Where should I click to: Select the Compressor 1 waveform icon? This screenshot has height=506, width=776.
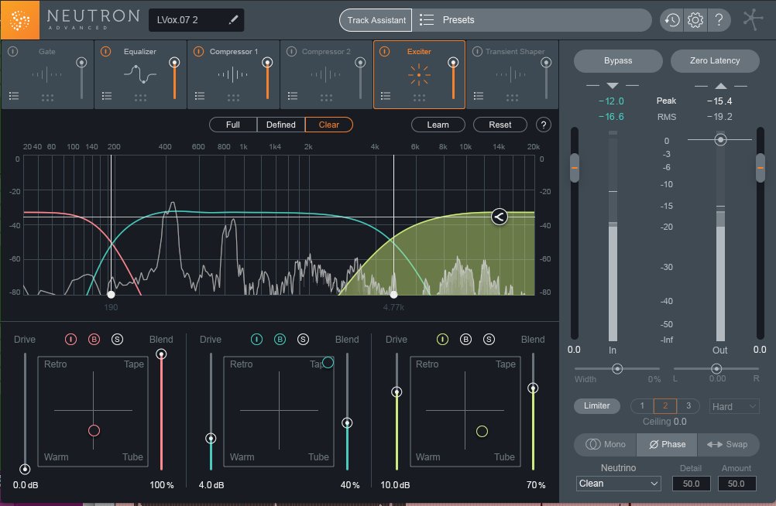point(232,75)
